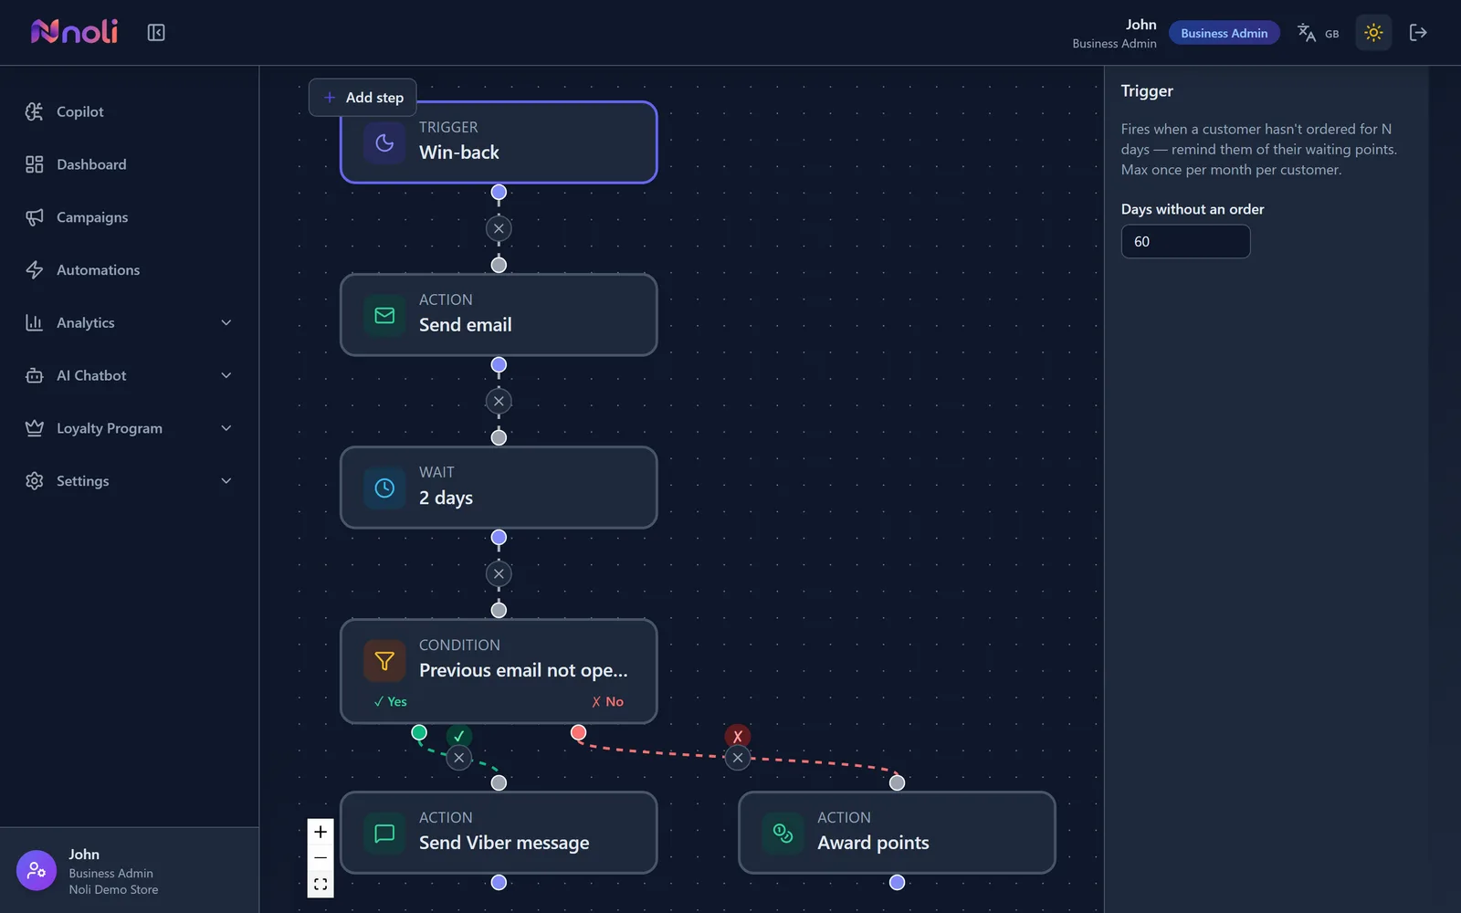Click the envelope icon on Send email node
Viewport: 1461px width, 913px height.
click(384, 315)
